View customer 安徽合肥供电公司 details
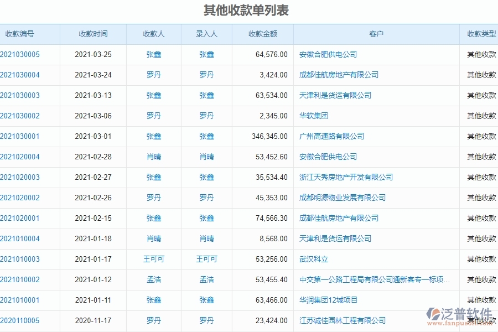This screenshot has width=498, height=332. pos(326,54)
